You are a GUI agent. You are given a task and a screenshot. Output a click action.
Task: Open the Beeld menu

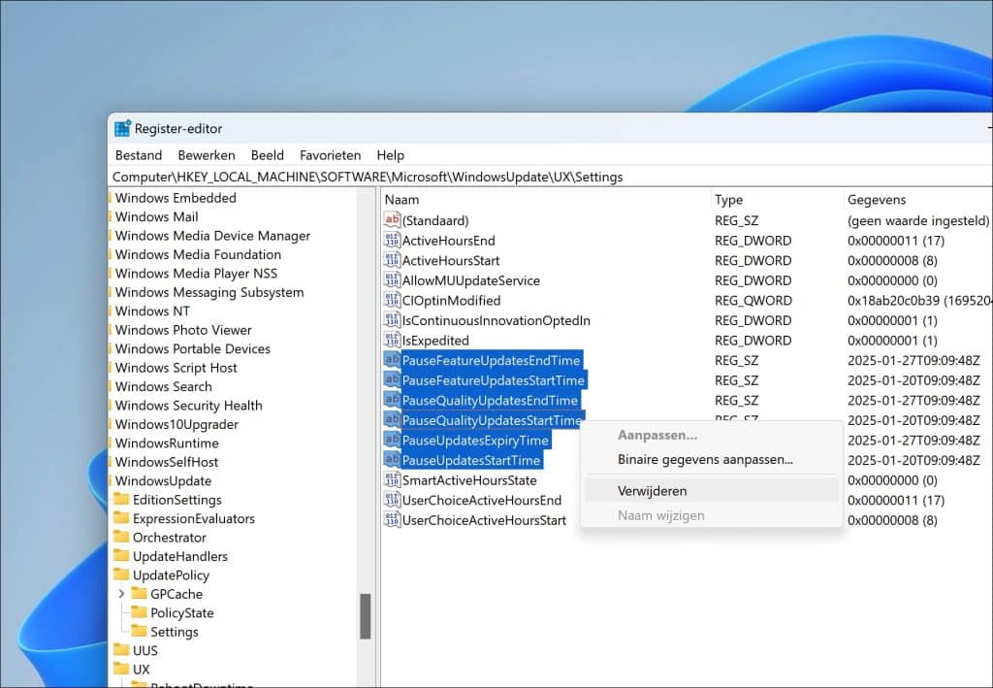pos(268,155)
